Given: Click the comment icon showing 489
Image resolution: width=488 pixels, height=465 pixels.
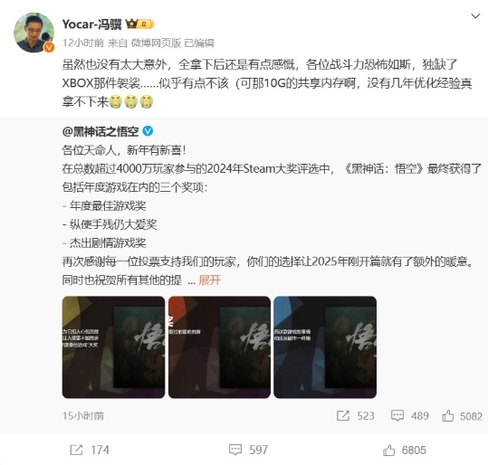Looking at the screenshot, I should tap(397, 415).
